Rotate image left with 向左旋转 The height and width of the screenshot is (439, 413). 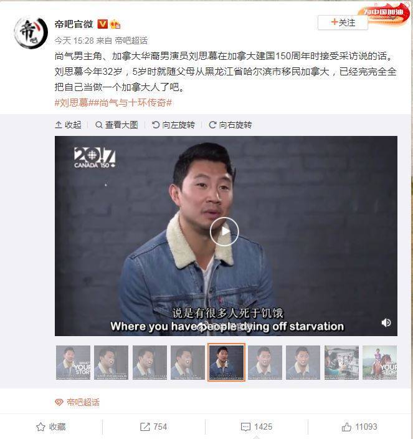pyautogui.click(x=173, y=125)
